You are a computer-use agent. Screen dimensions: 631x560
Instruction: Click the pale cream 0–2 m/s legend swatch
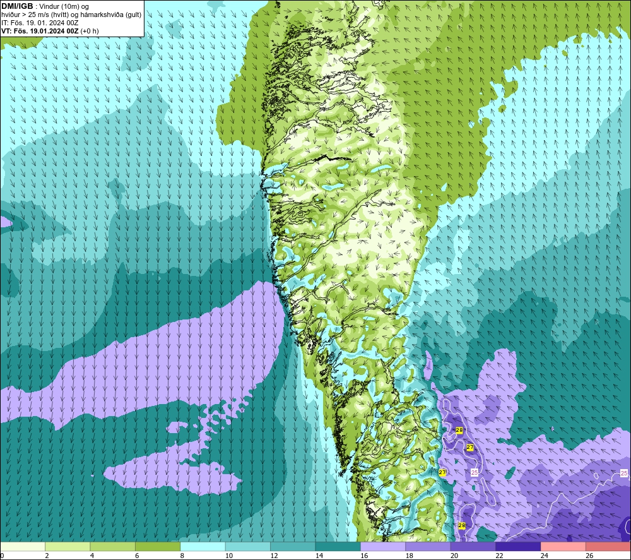tap(23, 546)
